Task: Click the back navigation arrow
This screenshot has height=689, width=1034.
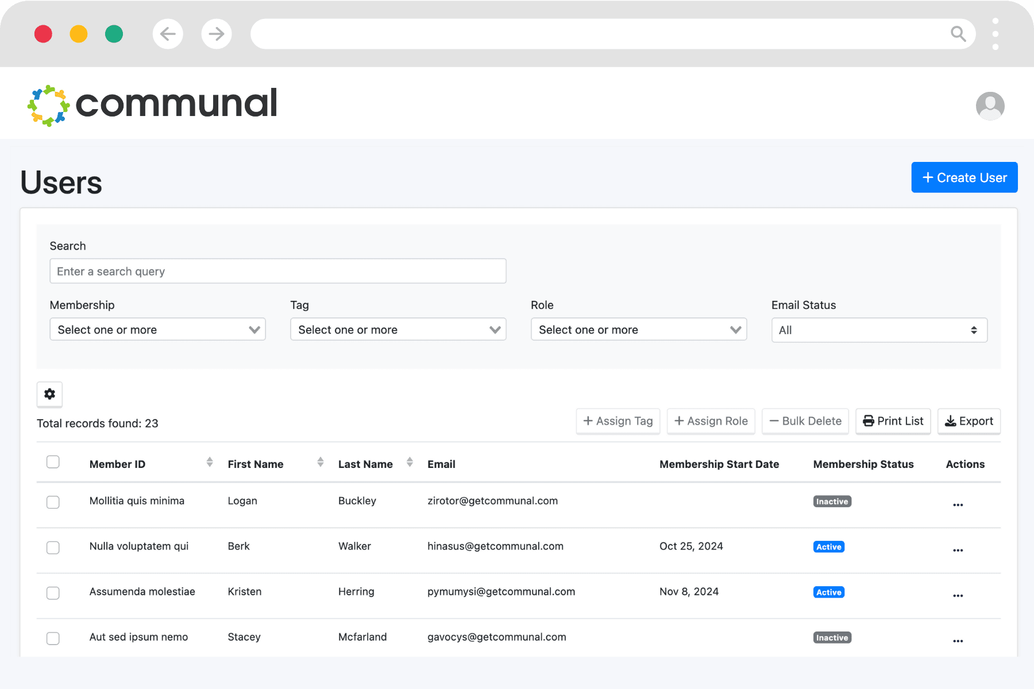Action: pos(168,34)
